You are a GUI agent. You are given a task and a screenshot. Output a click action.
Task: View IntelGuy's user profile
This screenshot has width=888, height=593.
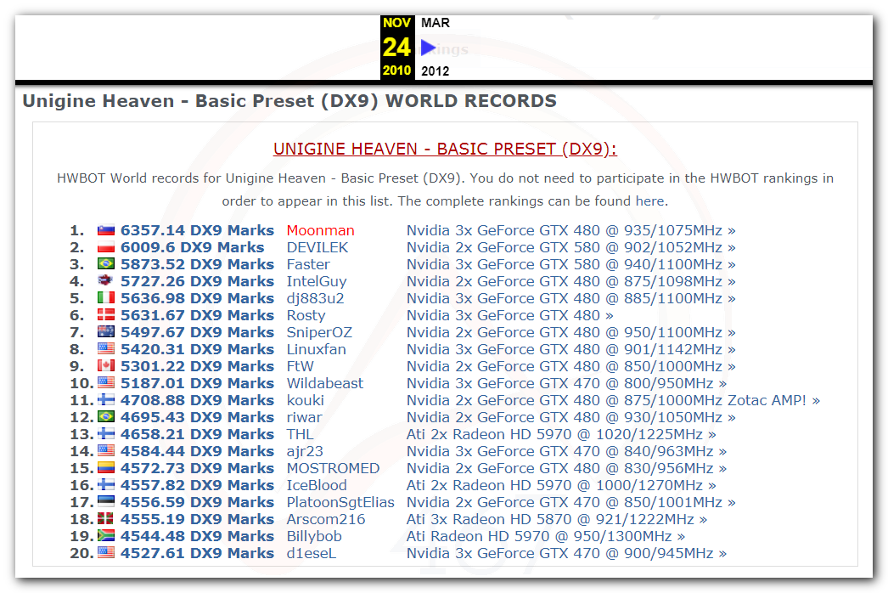coord(317,282)
